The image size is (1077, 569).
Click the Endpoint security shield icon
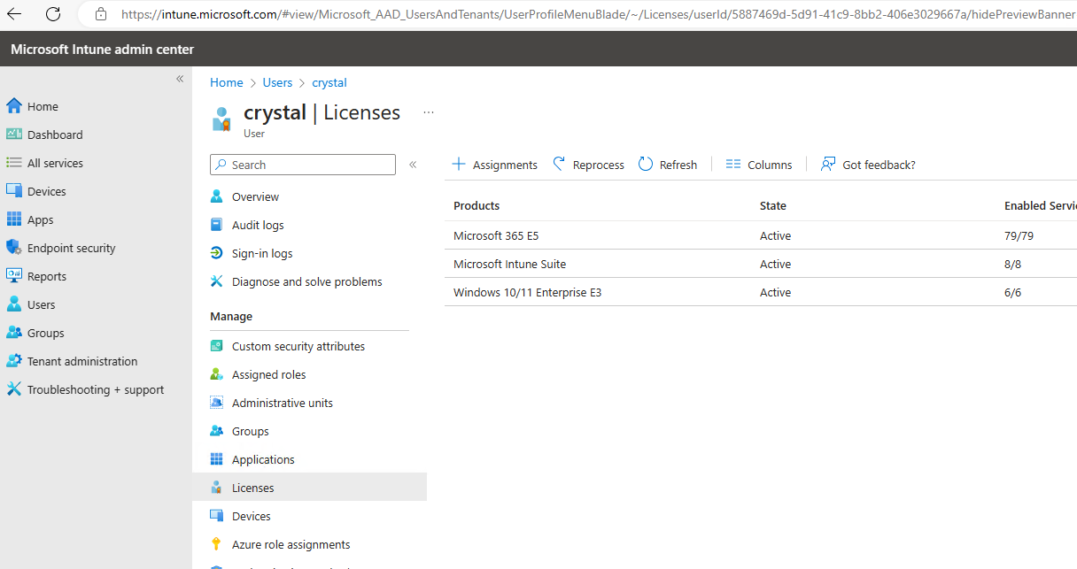(13, 248)
